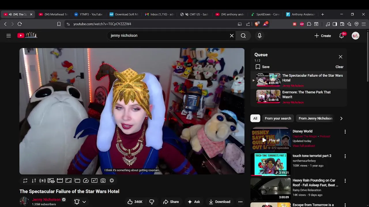Open Jenny Nicholson channel name under the video

tap(46, 200)
